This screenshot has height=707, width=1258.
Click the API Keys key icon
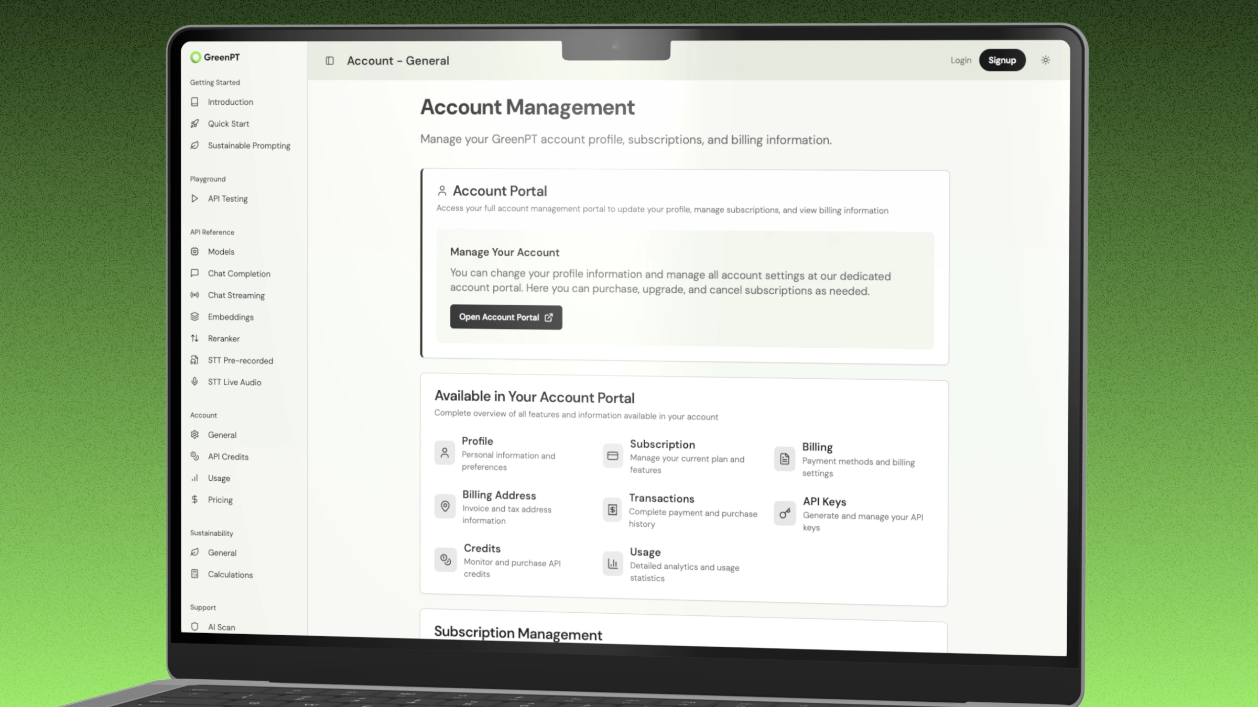click(x=785, y=513)
